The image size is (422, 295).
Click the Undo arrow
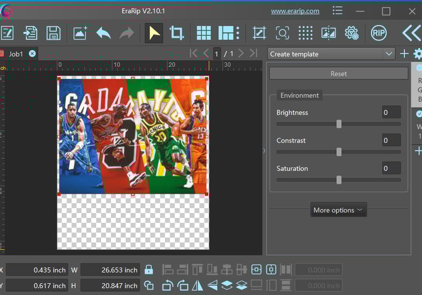(x=103, y=33)
